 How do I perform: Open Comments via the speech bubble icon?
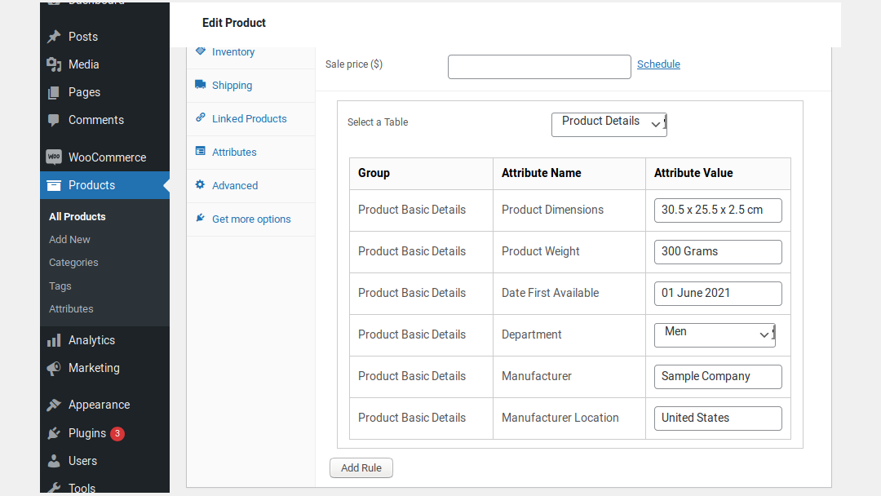53,120
